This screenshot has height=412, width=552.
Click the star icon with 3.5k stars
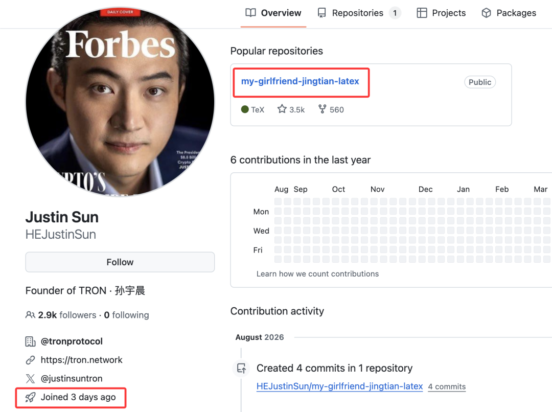(x=282, y=109)
